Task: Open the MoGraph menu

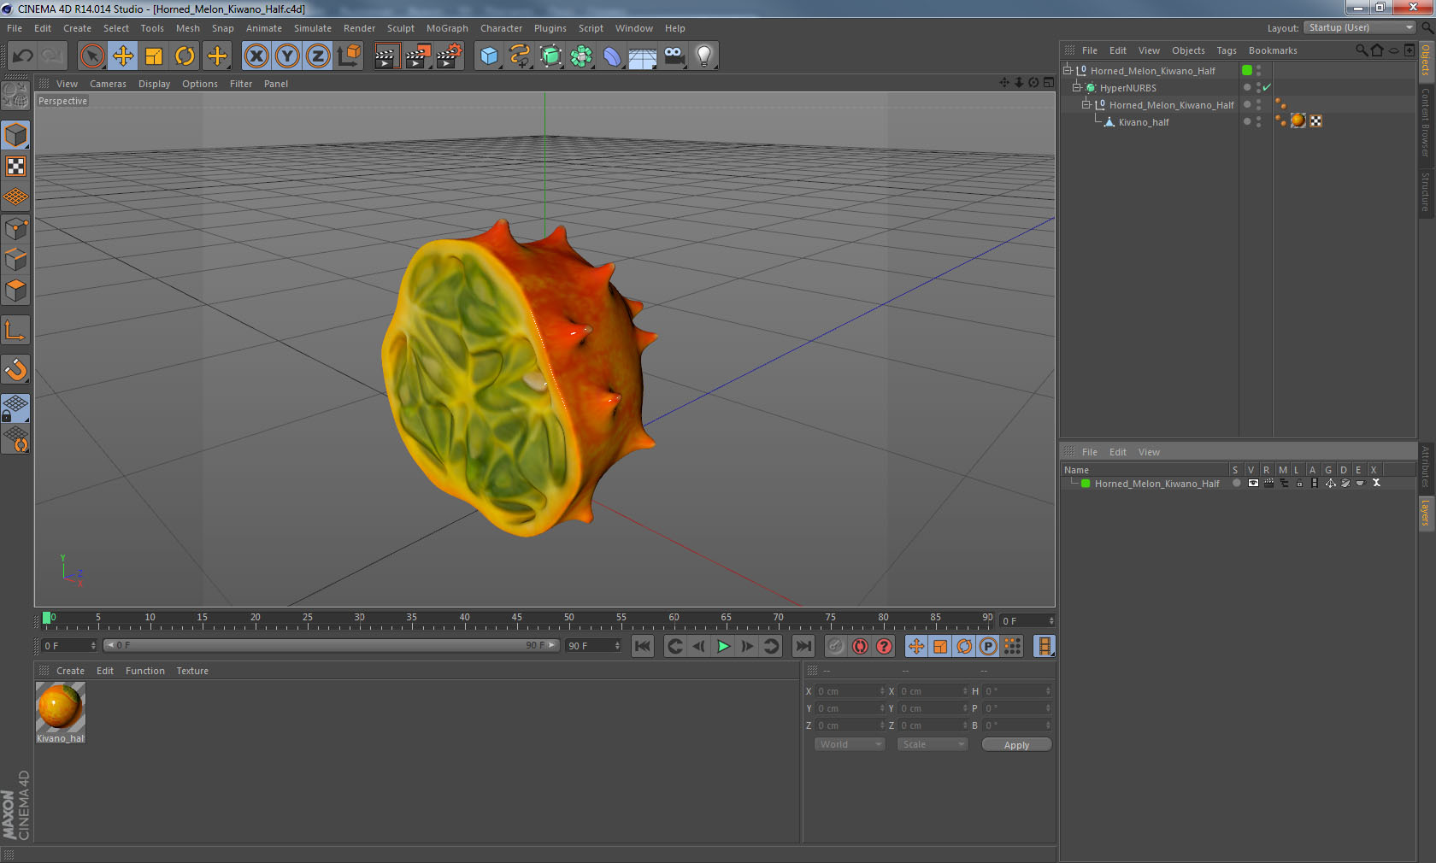Action: [x=447, y=28]
